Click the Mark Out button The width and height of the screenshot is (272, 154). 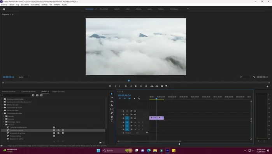click(120, 86)
